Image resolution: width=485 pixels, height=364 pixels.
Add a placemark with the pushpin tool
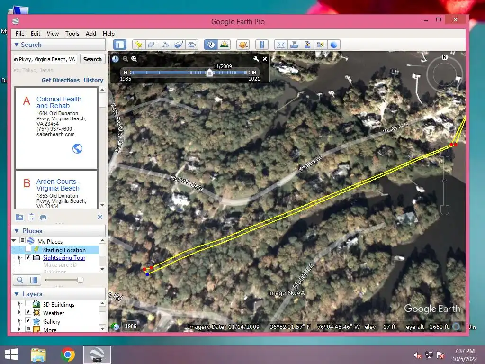(139, 45)
